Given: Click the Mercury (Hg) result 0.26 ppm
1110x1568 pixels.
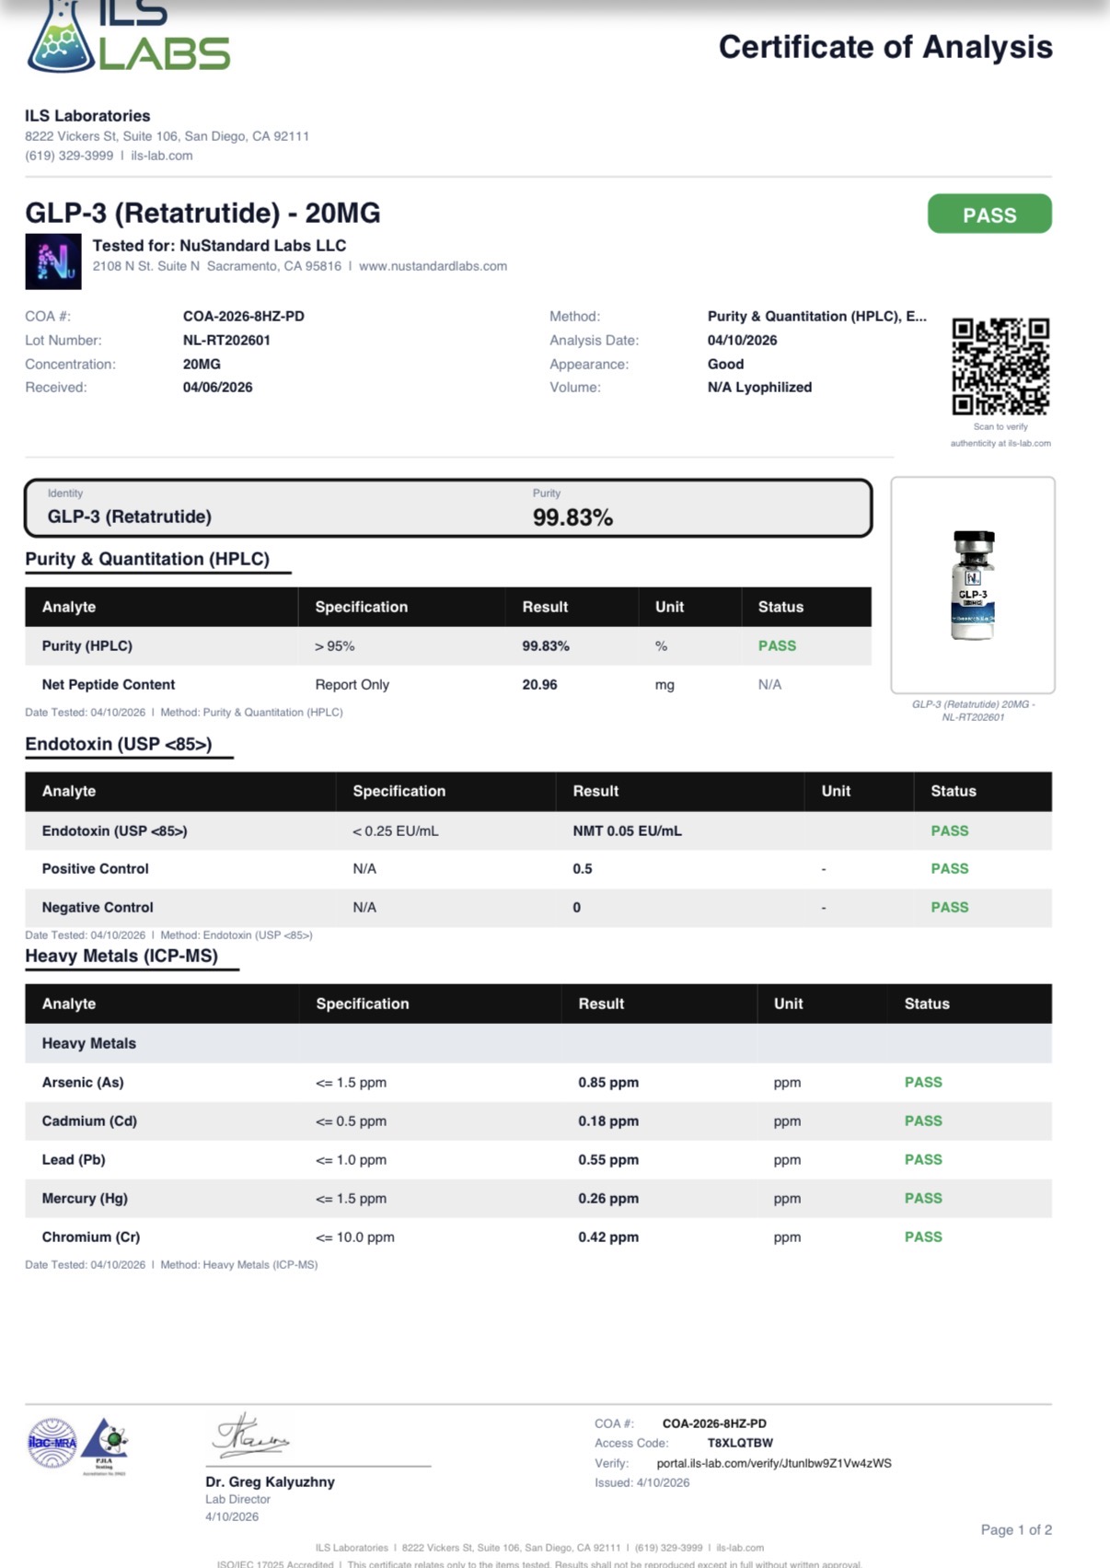Looking at the screenshot, I should pos(608,1198).
